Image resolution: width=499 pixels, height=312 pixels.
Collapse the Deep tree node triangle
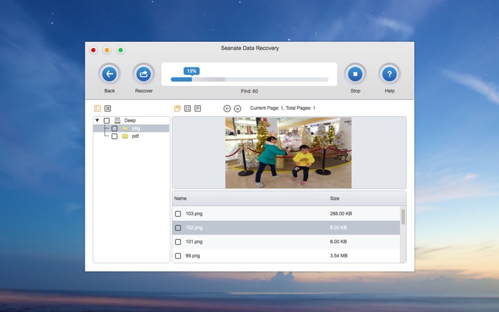[x=97, y=120]
